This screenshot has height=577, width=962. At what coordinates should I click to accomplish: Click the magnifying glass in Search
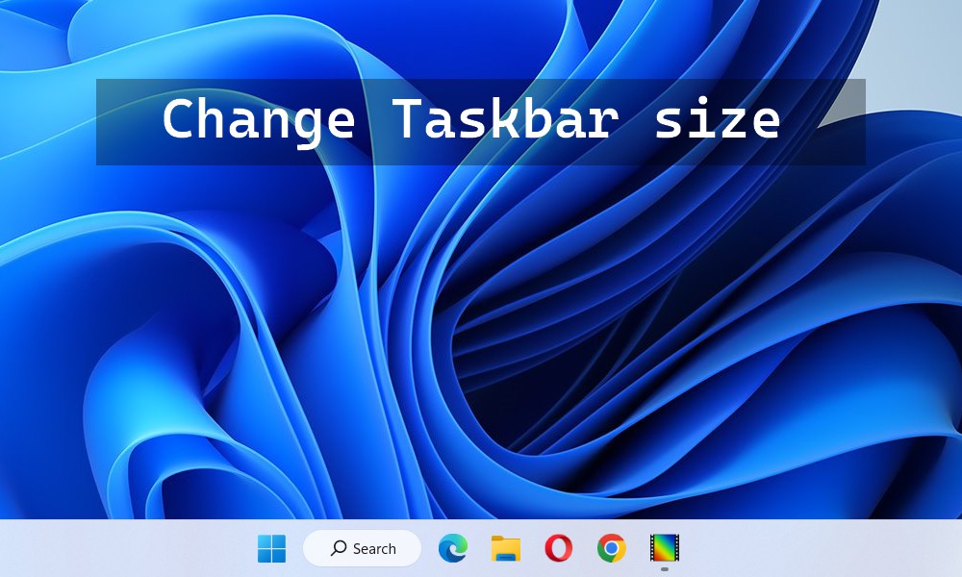point(339,548)
